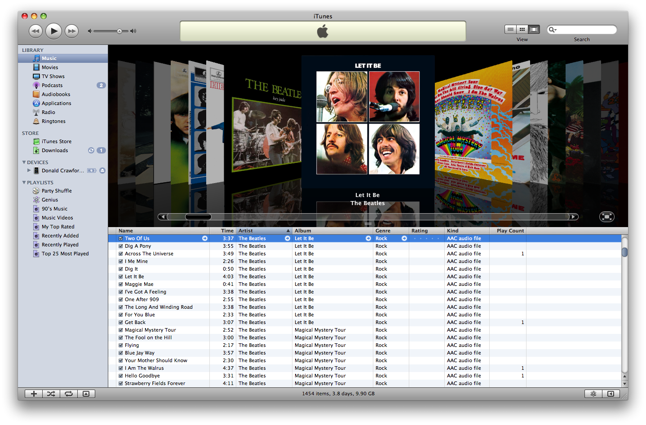Enter full screen Cover Flow
Screen dimensions: 646x425
(x=607, y=217)
